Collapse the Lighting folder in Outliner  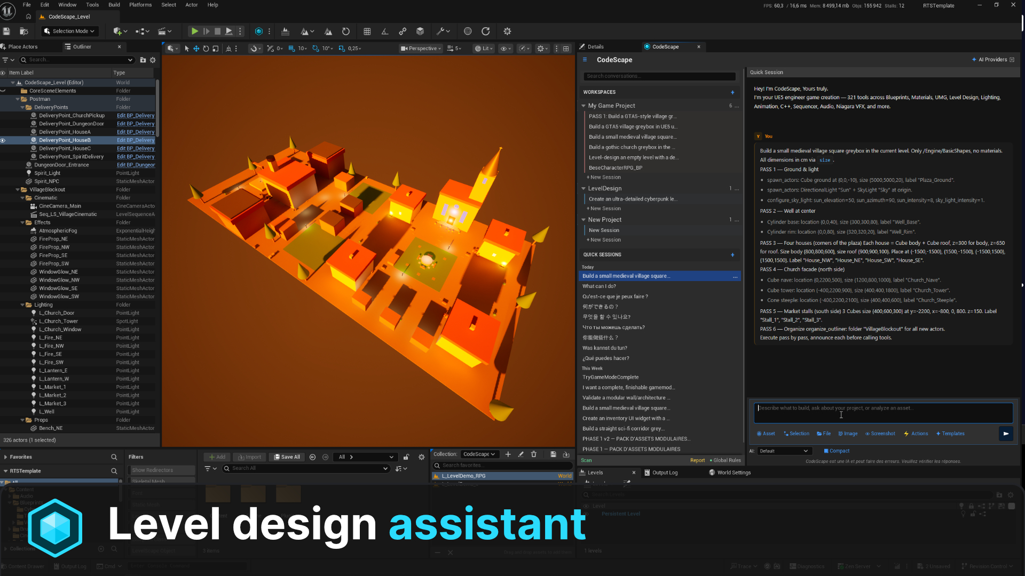[22, 305]
